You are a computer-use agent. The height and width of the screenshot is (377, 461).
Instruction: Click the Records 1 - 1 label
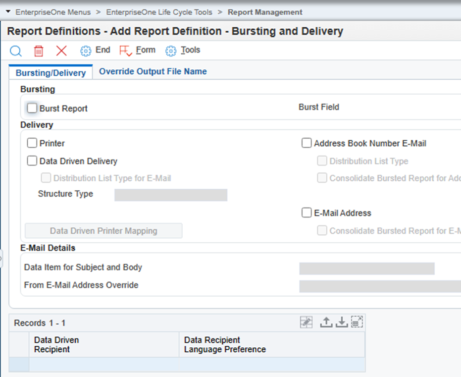click(x=40, y=323)
